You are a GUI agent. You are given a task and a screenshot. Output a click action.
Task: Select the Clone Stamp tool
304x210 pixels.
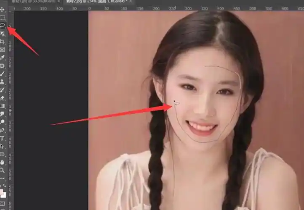click(3, 82)
